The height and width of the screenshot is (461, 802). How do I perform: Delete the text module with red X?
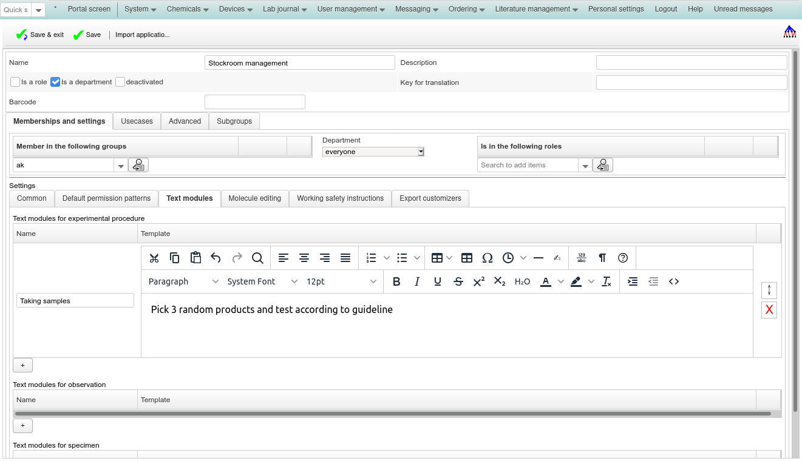coord(769,310)
